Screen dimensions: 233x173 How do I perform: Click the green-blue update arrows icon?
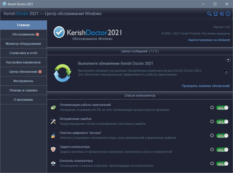tap(63, 73)
